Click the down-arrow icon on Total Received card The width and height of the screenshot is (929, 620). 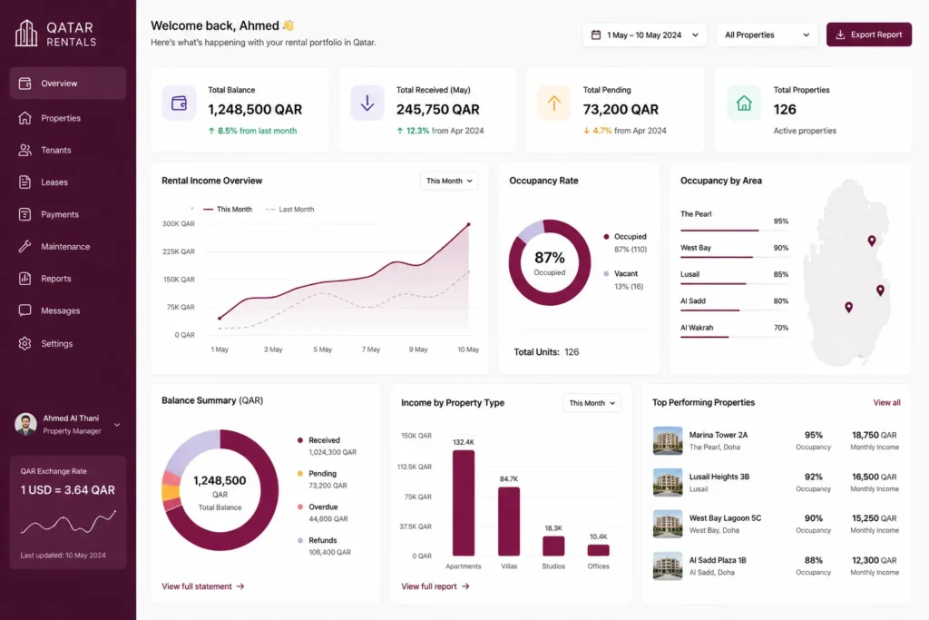pos(367,103)
